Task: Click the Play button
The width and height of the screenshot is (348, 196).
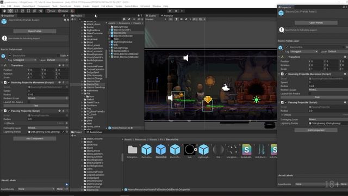Action: [x=170, y=11]
